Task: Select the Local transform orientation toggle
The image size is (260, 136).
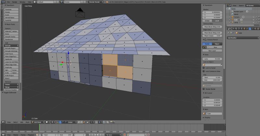Action: click(217, 20)
